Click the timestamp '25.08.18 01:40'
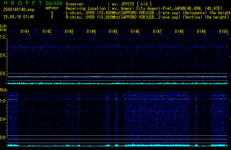Image resolution: width=231 pixels, height=150 pixels. point(19,17)
